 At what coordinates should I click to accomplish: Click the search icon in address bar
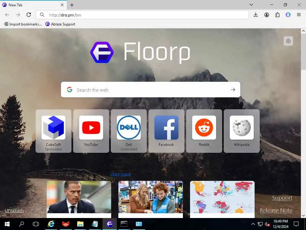click(x=42, y=15)
